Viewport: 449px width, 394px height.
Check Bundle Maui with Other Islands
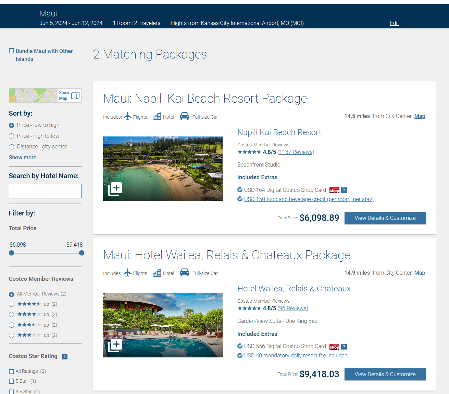click(12, 51)
